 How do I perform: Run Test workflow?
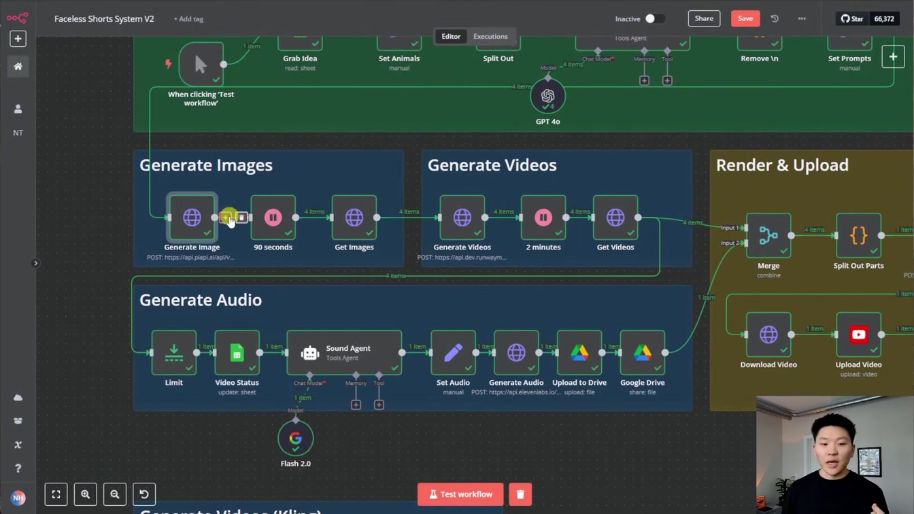point(460,494)
